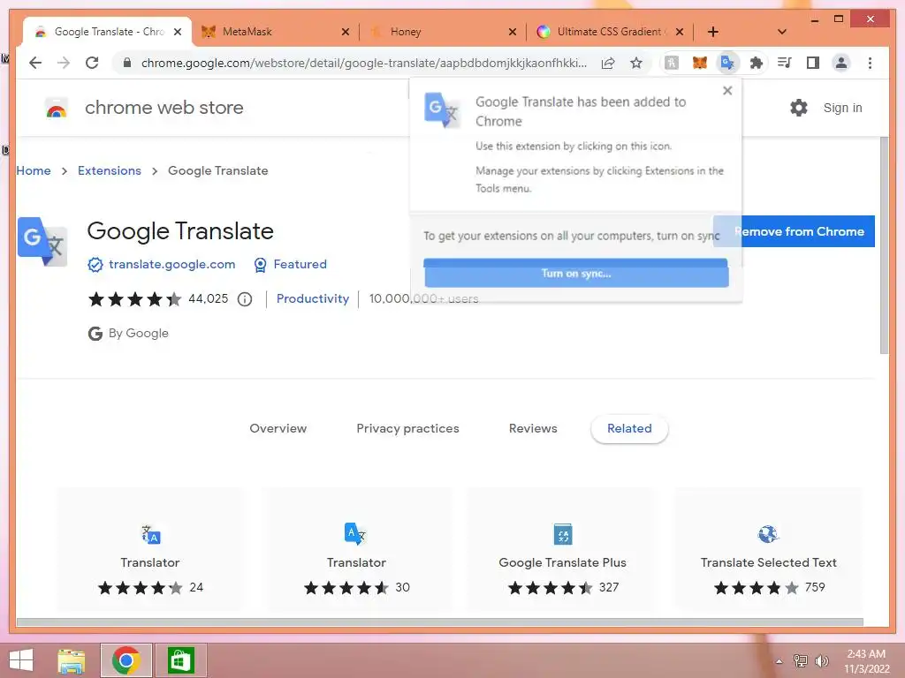
Task: Click the Turn on sync button
Action: point(576,274)
